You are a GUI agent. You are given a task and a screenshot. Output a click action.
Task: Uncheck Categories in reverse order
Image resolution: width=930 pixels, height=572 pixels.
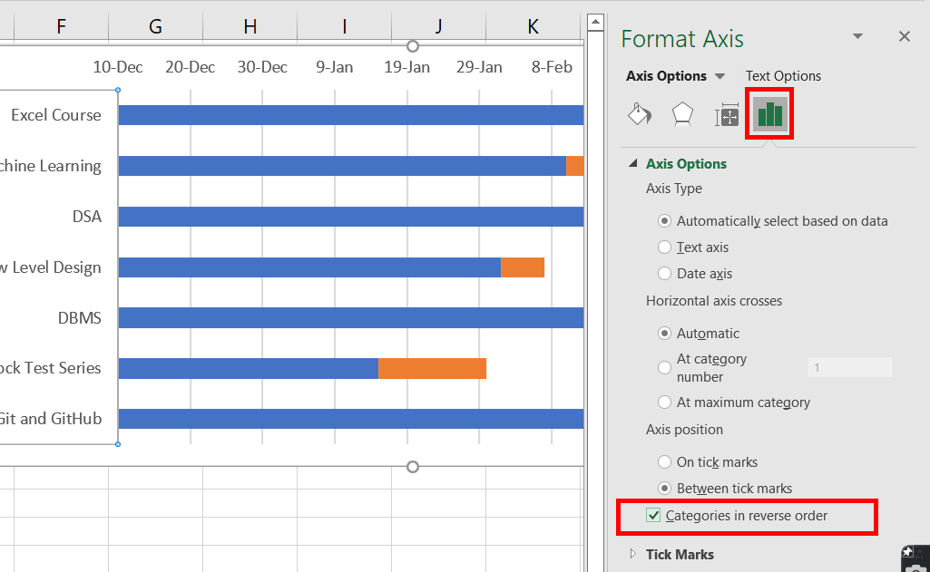[653, 516]
